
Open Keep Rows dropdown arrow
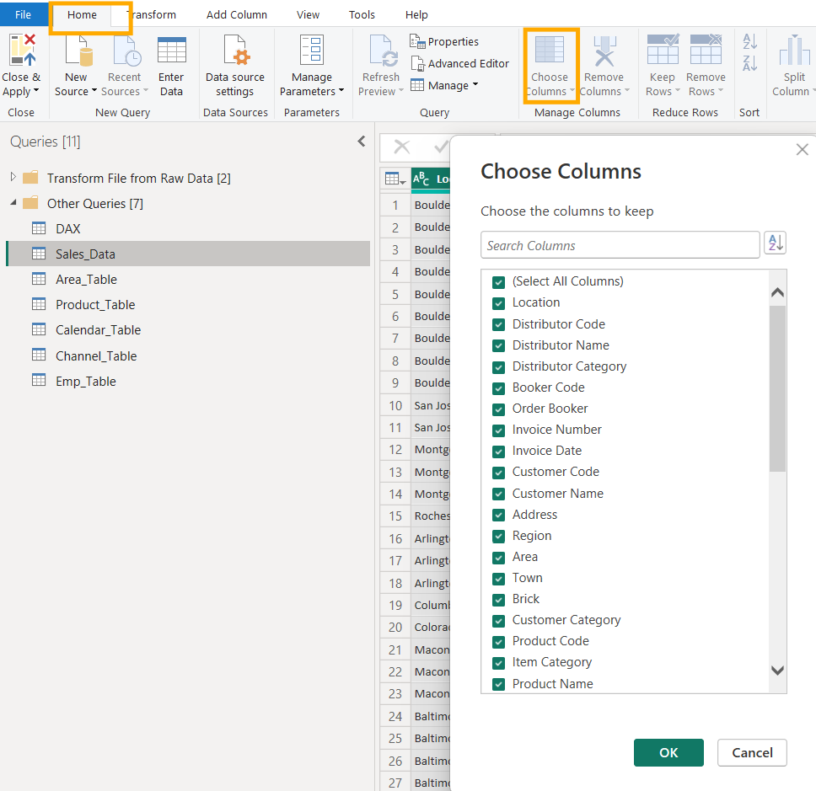pos(678,90)
